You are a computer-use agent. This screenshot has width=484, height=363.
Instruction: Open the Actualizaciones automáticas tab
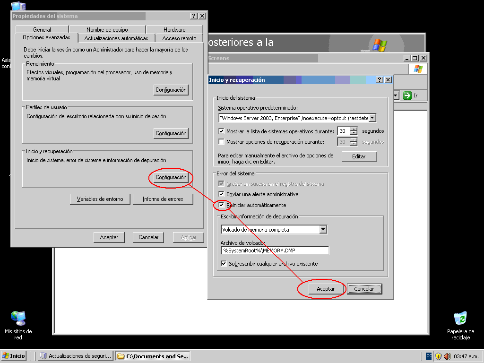point(116,38)
